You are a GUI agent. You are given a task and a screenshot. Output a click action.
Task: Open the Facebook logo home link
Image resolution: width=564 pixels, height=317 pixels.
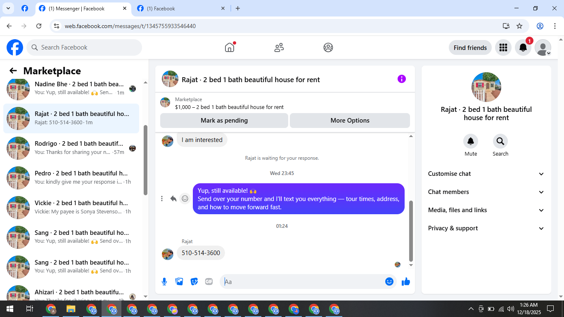[x=15, y=47]
